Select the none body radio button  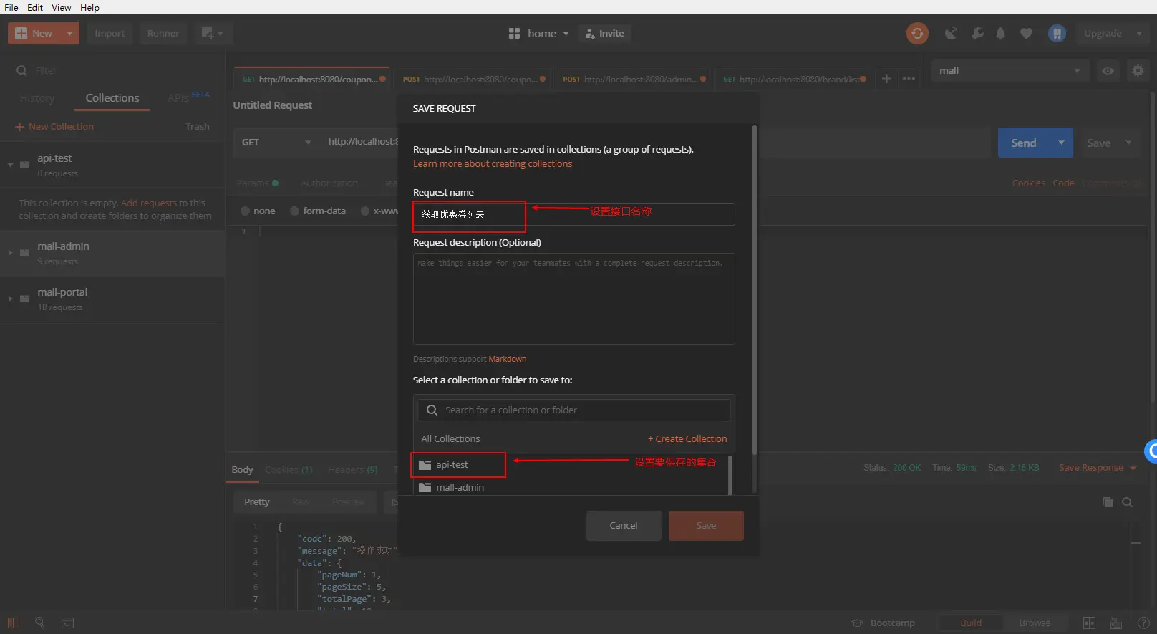pyautogui.click(x=245, y=211)
